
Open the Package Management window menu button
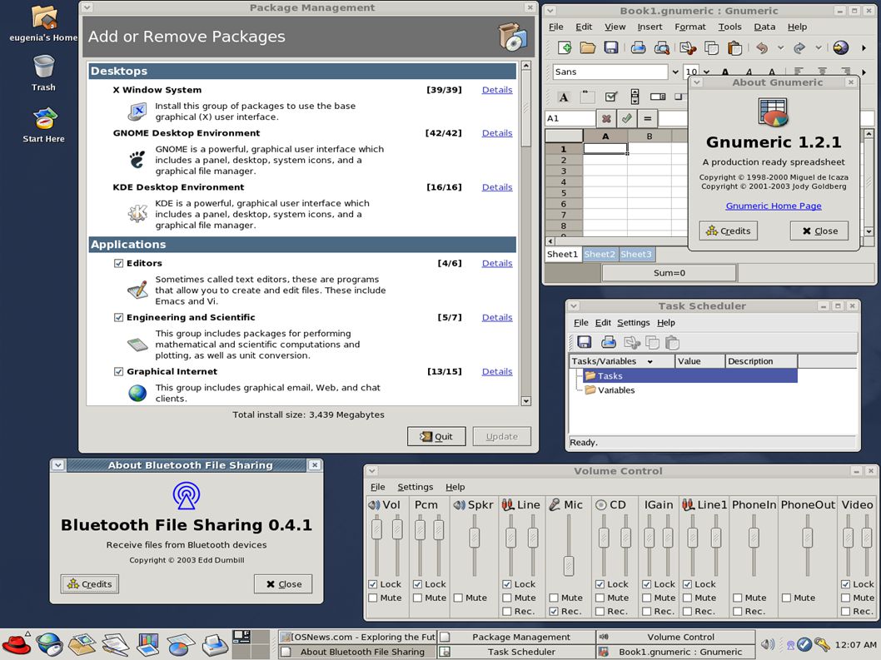87,7
